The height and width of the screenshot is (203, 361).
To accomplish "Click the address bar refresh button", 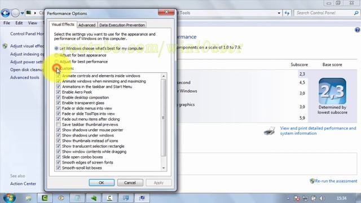I will click(x=287, y=13).
